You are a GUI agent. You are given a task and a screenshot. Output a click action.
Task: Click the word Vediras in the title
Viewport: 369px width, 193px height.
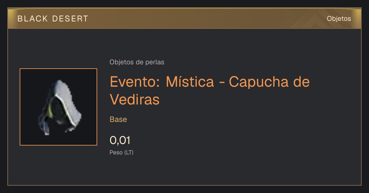point(135,99)
